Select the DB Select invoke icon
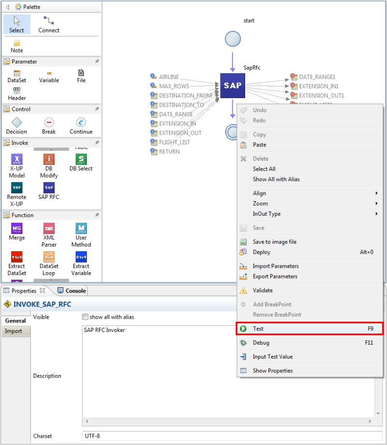 point(81,162)
